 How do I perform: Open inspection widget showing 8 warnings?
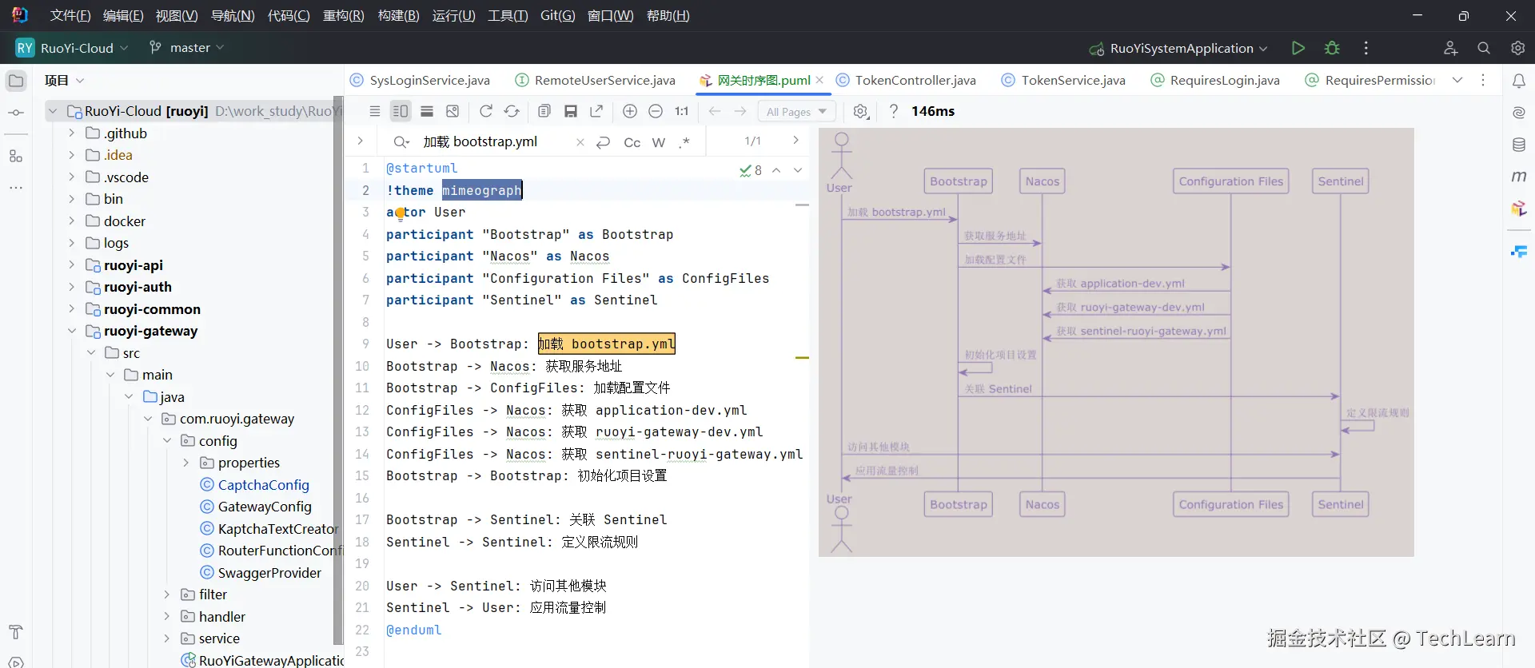click(751, 169)
